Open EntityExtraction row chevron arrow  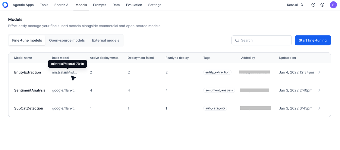click(x=320, y=72)
